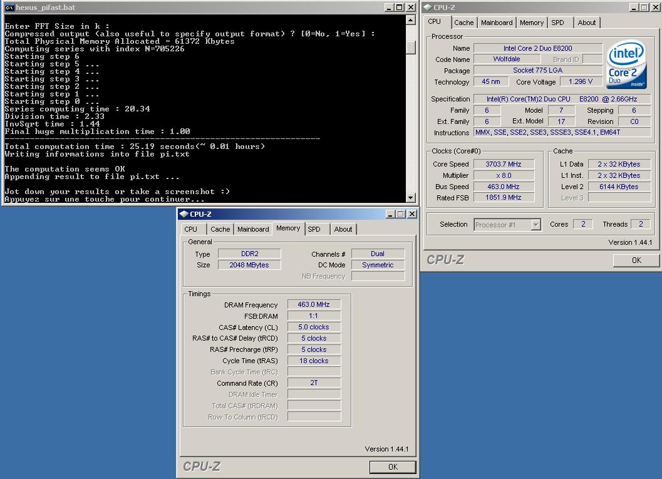Image resolution: width=662 pixels, height=479 pixels.
Task: Click the Cycle Time tRAS value 18 clocks
Action: (314, 361)
